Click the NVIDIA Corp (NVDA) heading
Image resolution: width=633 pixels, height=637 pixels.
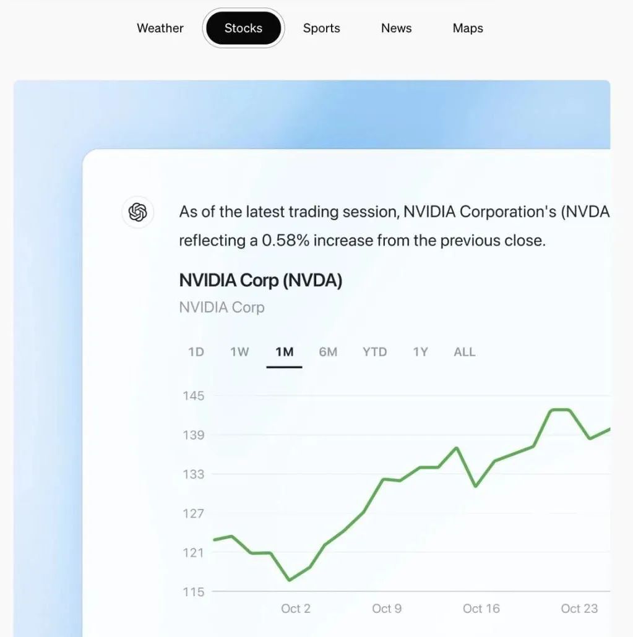(x=261, y=280)
